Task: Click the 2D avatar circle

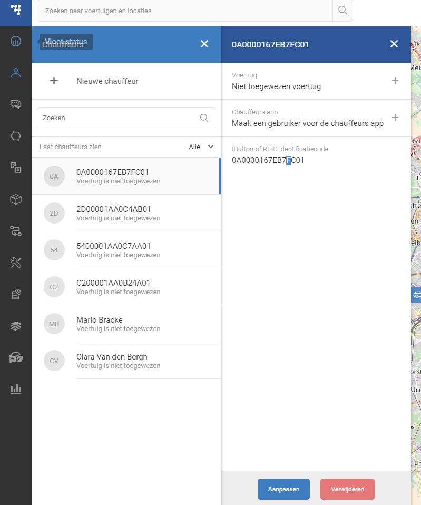Action: 54,213
